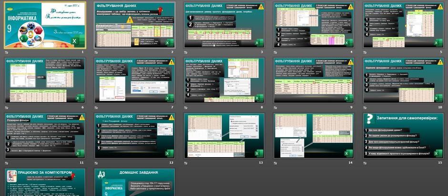448x196 pixels.
Task: Select slide 3 thumbnail
Action: click(224, 25)
